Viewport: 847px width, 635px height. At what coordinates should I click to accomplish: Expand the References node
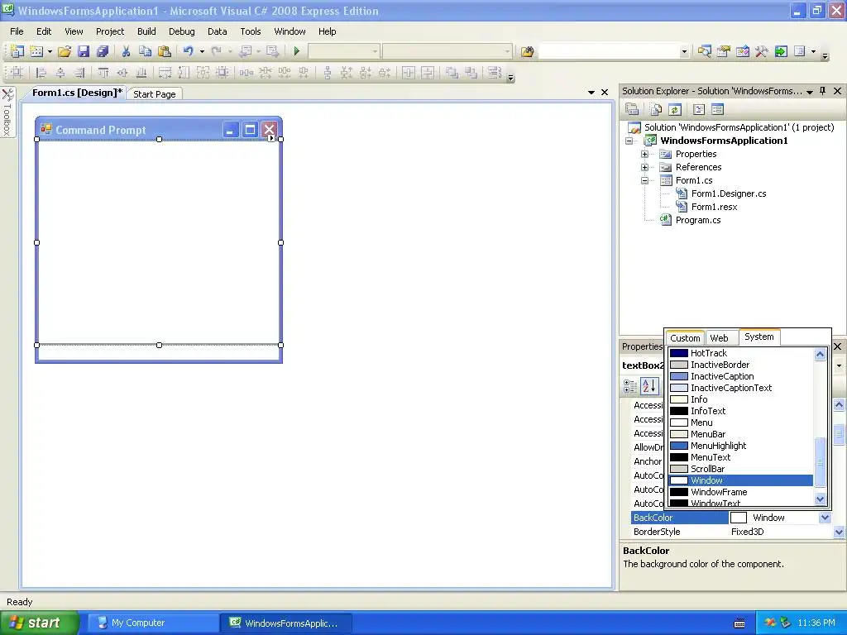(x=644, y=167)
